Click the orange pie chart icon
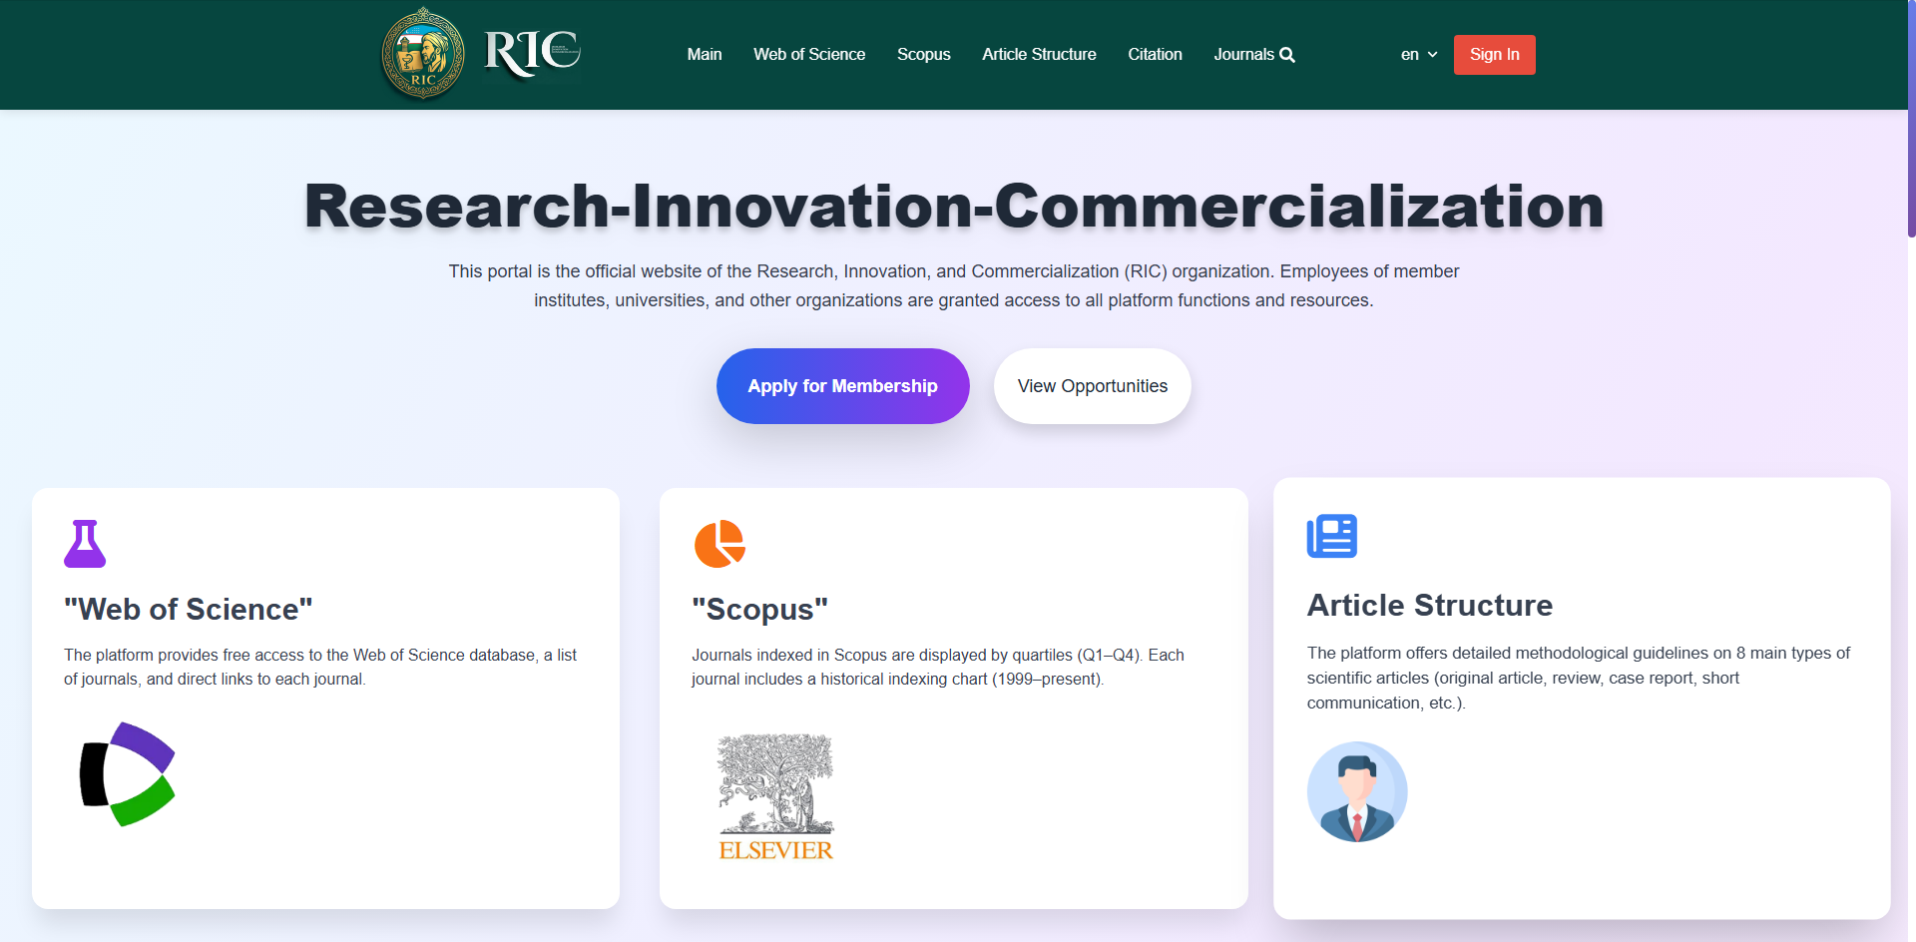 [x=719, y=544]
